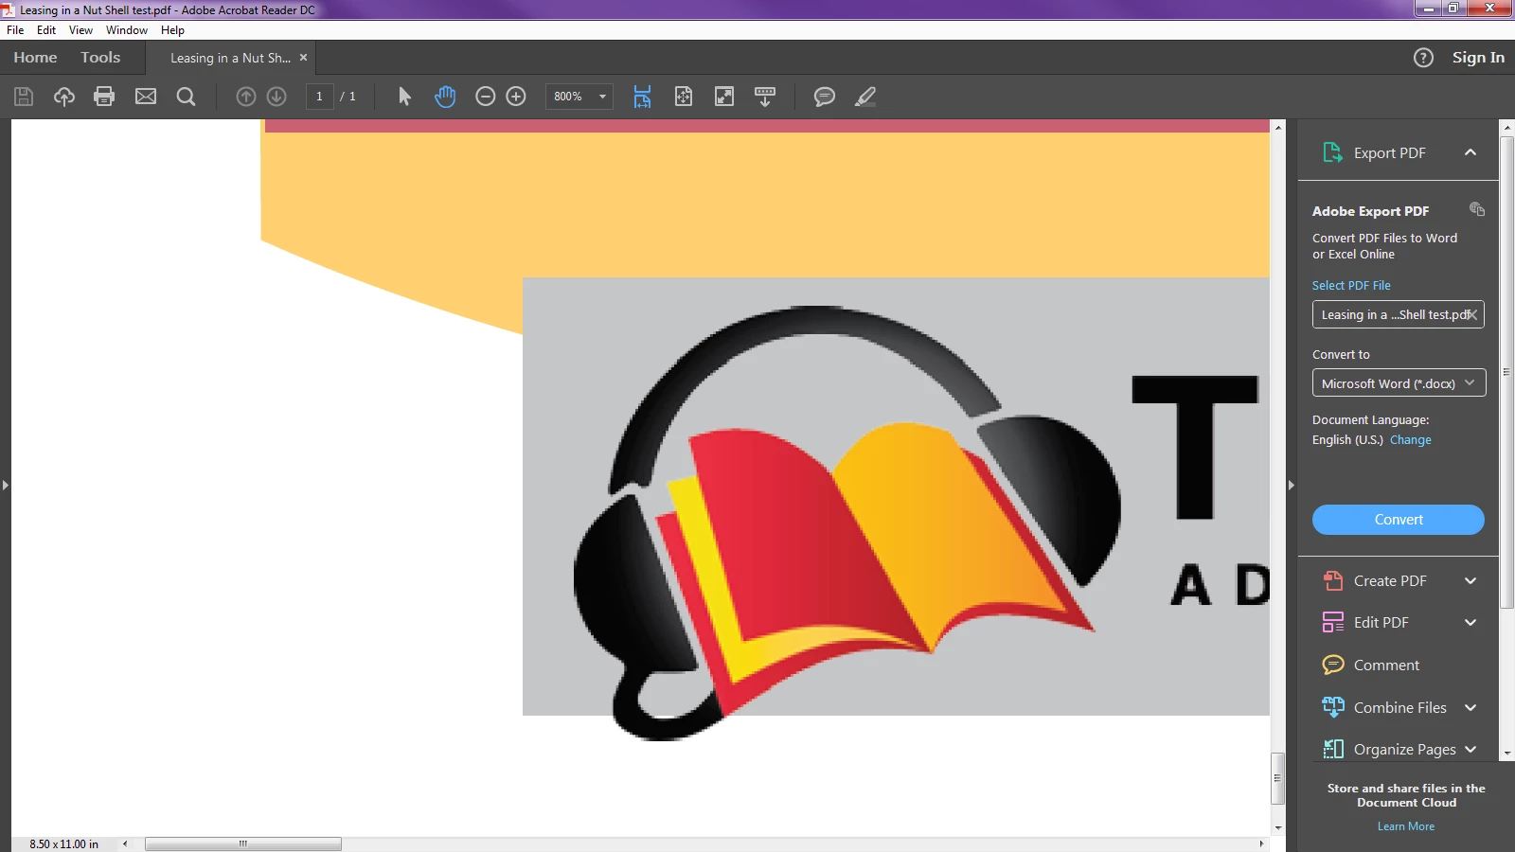Click the blue Convert button
The width and height of the screenshot is (1515, 852).
[x=1398, y=520]
